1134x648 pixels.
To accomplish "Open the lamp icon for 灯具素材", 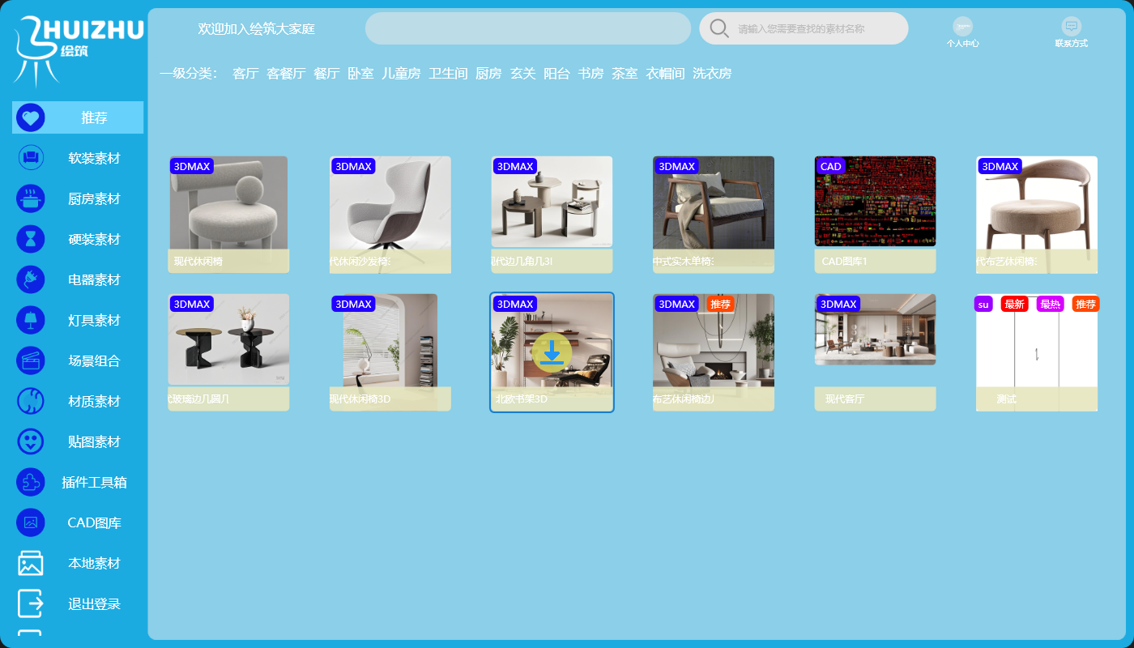I will pyautogui.click(x=31, y=320).
